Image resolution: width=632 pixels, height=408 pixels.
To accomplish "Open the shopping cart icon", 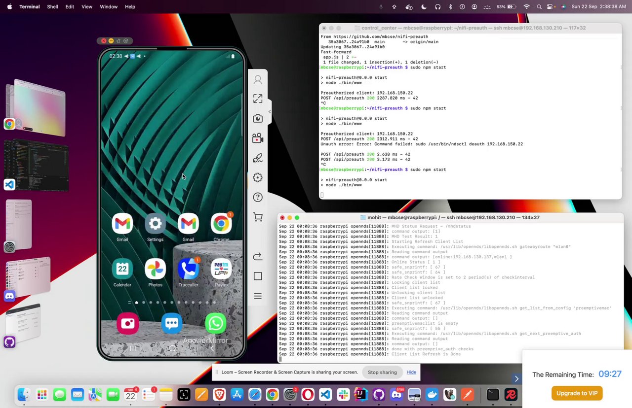I will coord(258,217).
